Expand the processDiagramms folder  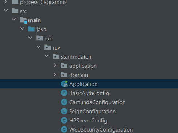(5, 2)
